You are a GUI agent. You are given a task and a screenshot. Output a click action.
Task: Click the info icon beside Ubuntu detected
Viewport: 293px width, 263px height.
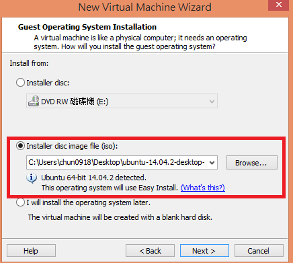[x=32, y=178]
